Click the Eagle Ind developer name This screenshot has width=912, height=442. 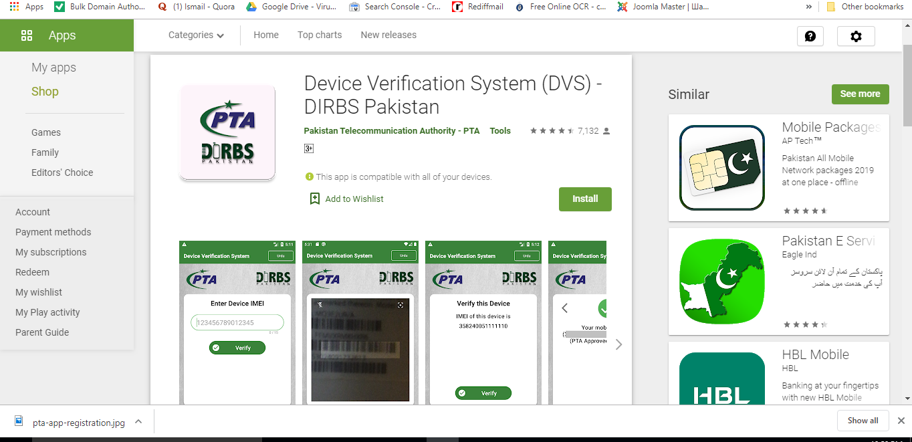[x=800, y=255]
